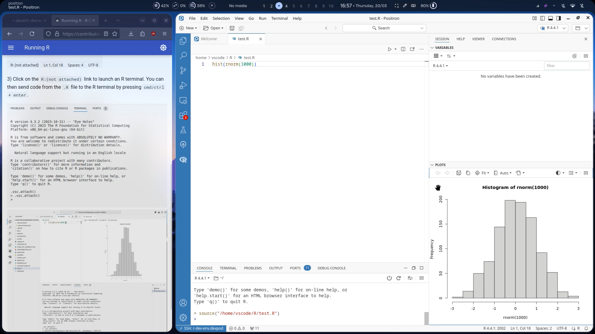
Task: Copy the plot to clipboard
Action: point(468,173)
